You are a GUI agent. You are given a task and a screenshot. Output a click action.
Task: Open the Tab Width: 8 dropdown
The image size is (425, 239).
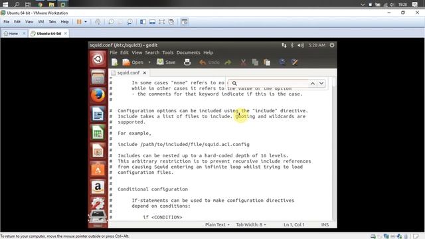251,224
